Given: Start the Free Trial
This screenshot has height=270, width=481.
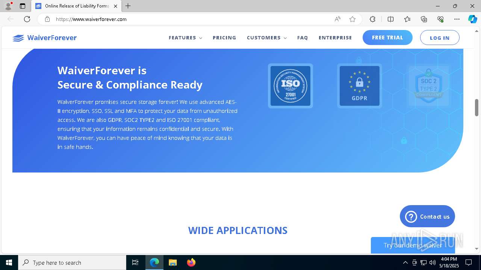Looking at the screenshot, I should [387, 37].
